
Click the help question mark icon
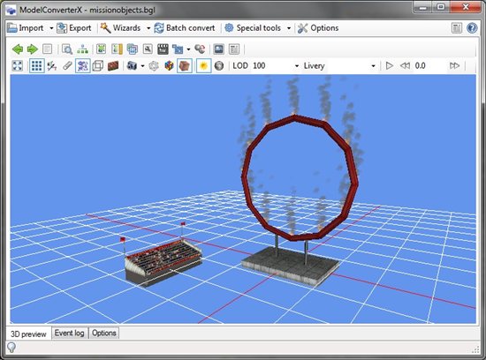472,28
